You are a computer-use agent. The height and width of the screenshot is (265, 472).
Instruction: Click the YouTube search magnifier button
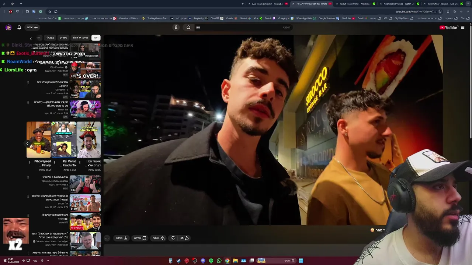[188, 27]
